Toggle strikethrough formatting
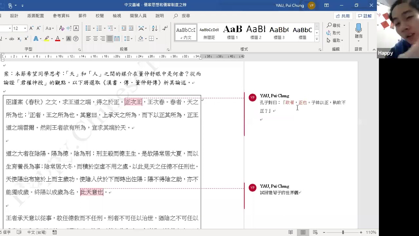 [11, 39]
